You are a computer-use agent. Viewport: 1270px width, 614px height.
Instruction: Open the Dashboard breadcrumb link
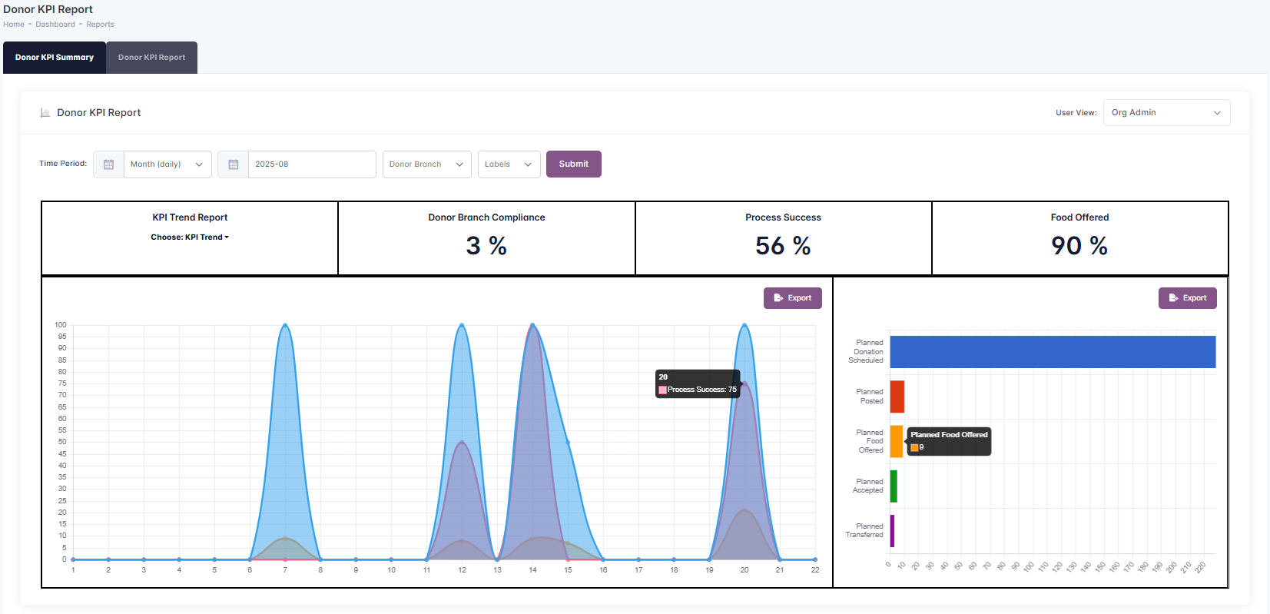[55, 25]
